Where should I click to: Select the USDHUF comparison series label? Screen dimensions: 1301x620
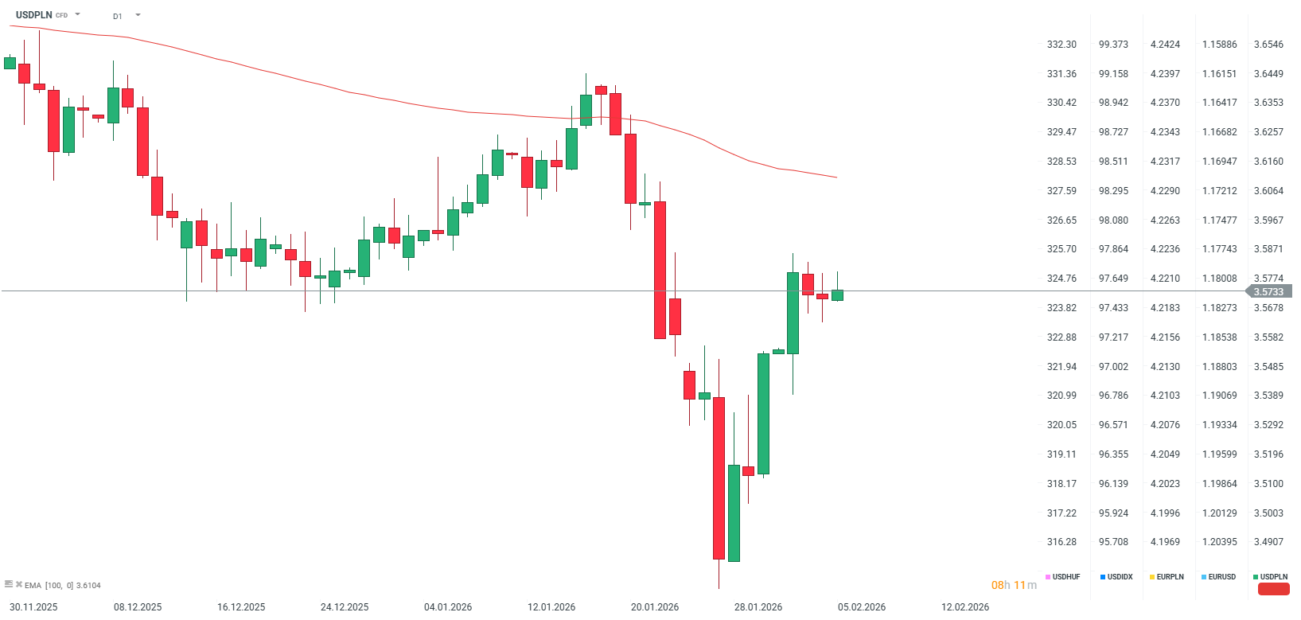[1066, 577]
